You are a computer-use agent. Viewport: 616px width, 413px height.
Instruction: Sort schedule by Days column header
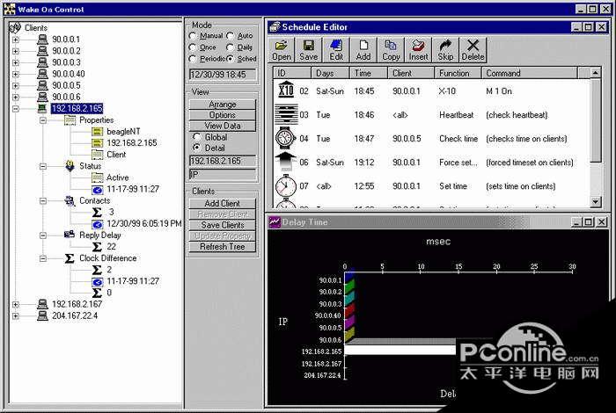point(330,73)
